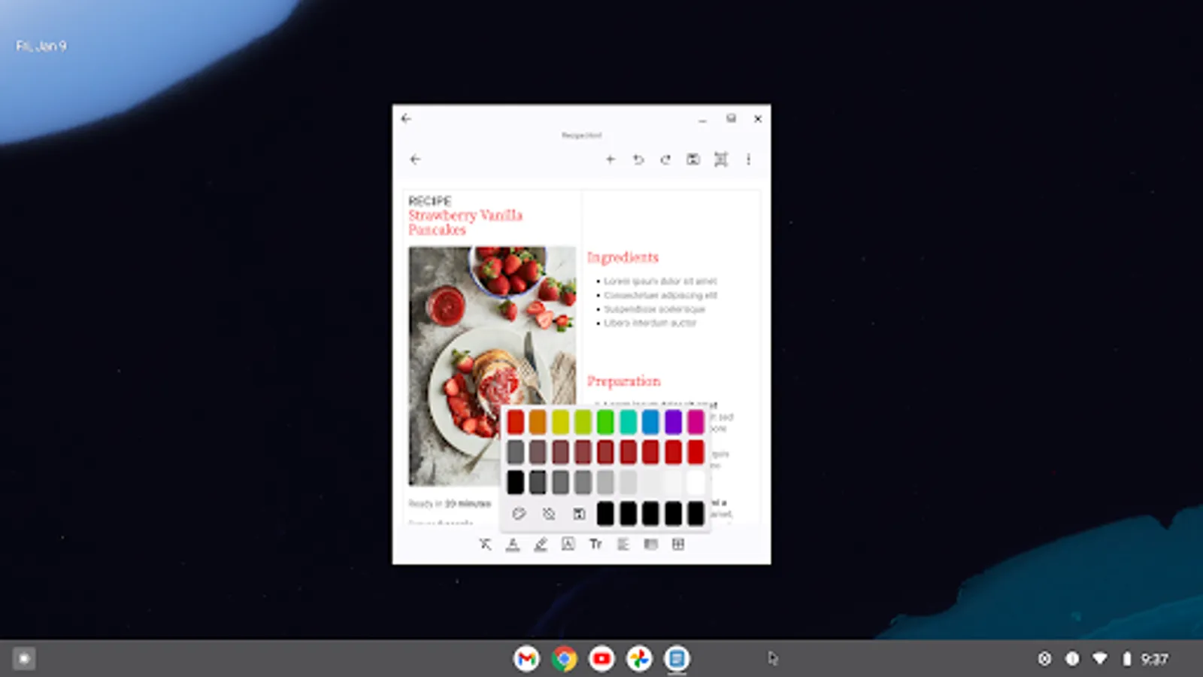Launch Gmail from the shelf
This screenshot has width=1203, height=677.
pos(526,658)
